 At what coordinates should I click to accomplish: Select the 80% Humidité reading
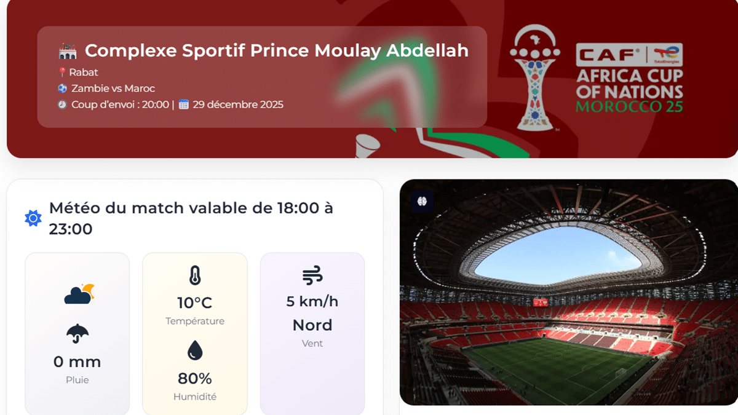(x=195, y=378)
